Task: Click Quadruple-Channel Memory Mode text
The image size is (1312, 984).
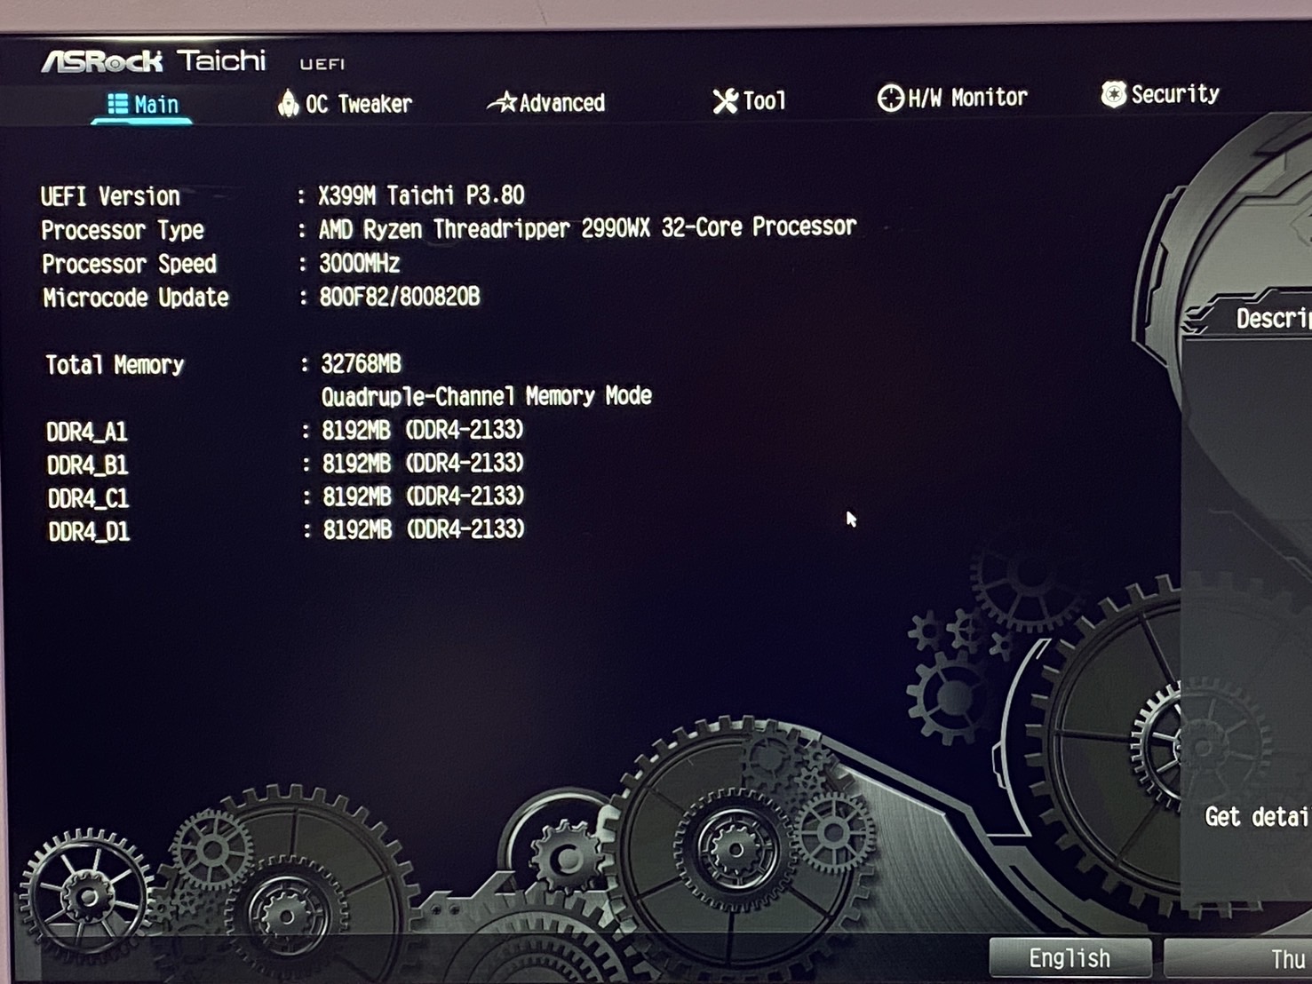Action: pyautogui.click(x=487, y=396)
